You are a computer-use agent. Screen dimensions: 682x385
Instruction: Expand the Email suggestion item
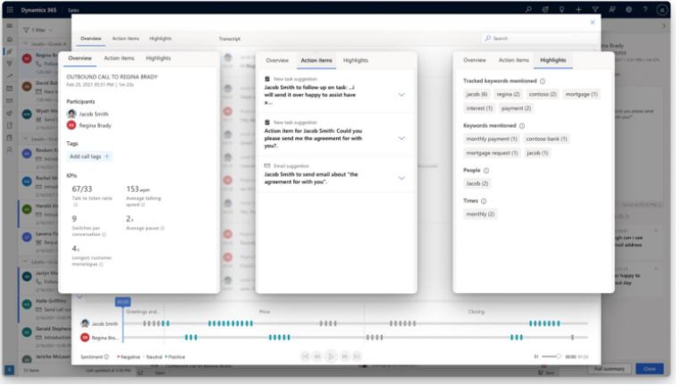point(401,178)
